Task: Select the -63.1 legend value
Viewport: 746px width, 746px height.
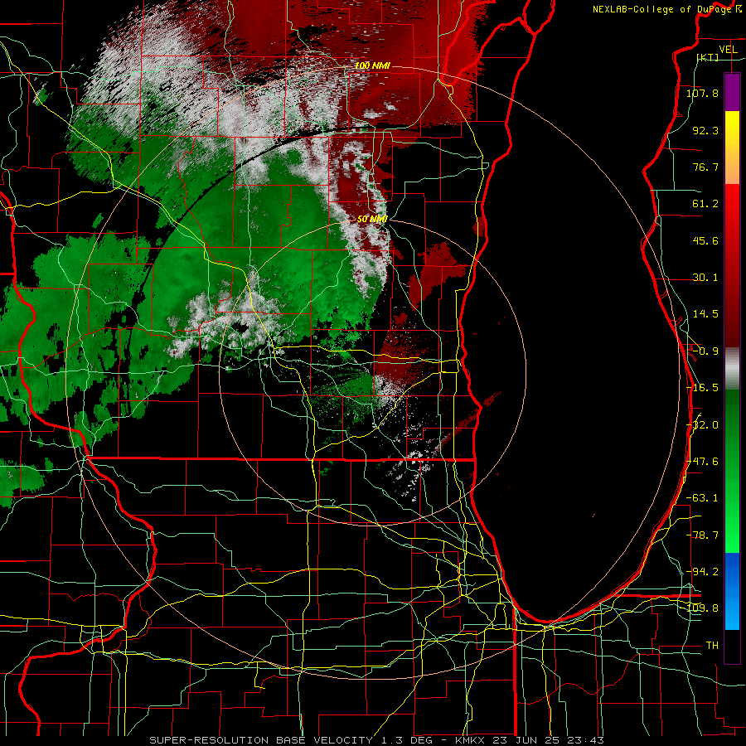Action: pyautogui.click(x=702, y=498)
